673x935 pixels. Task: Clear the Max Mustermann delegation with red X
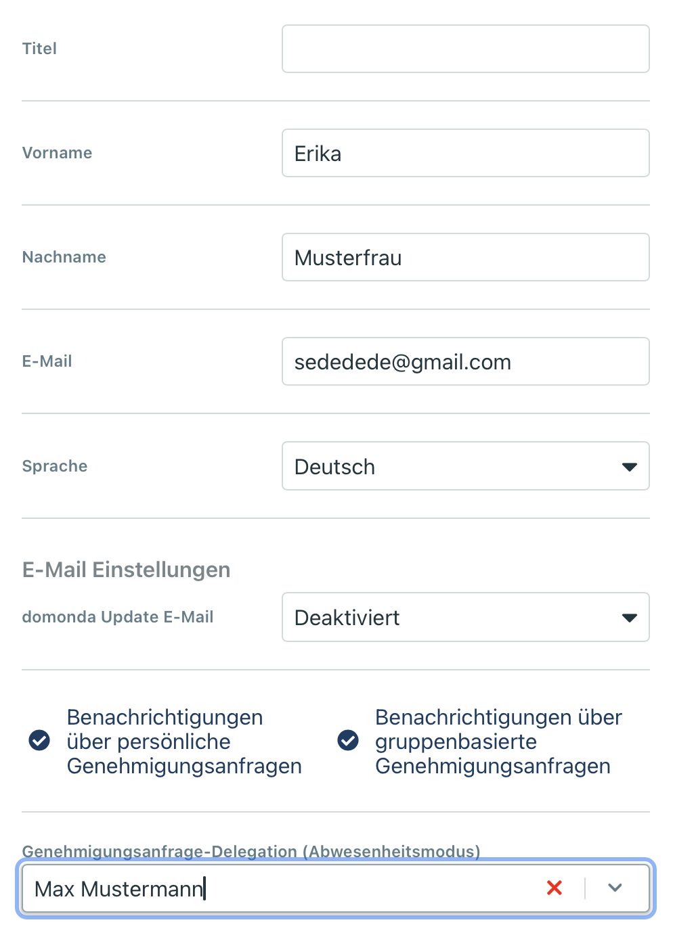[555, 888]
